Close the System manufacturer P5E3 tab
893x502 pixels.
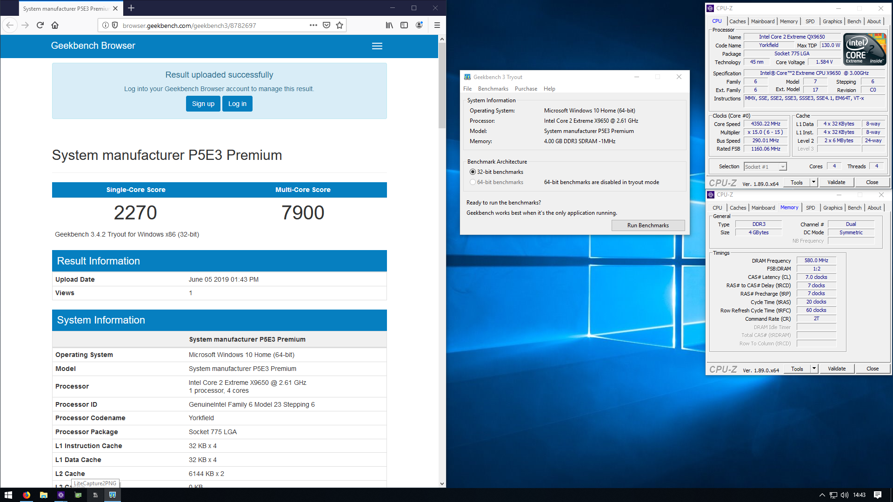(115, 8)
